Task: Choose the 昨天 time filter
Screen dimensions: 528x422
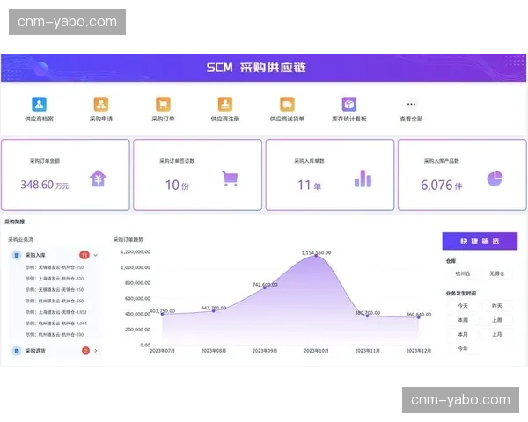Action: (497, 306)
